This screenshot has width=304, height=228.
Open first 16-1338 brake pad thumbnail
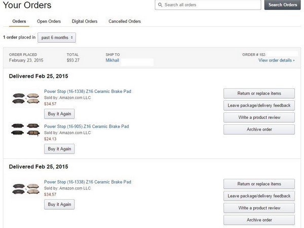click(25, 97)
